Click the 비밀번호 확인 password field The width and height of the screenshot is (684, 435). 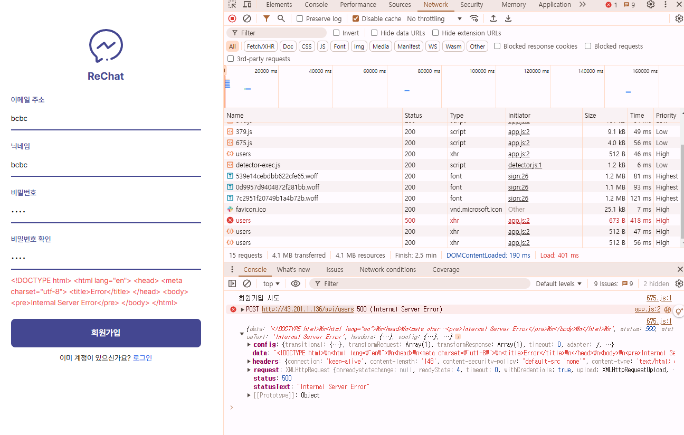pyautogui.click(x=106, y=258)
